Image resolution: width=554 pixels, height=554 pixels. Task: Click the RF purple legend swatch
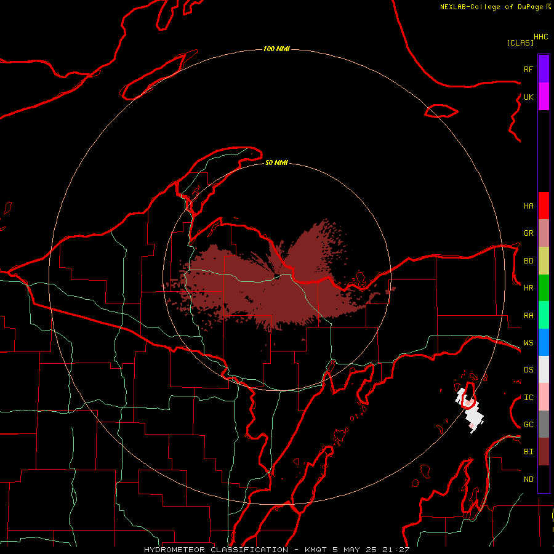[544, 68]
